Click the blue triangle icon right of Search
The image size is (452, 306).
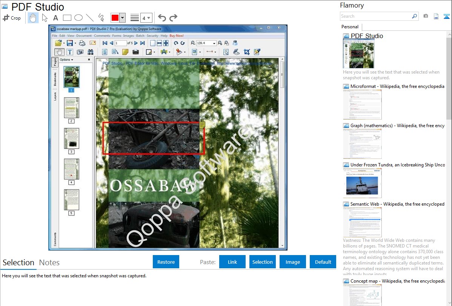point(446,16)
